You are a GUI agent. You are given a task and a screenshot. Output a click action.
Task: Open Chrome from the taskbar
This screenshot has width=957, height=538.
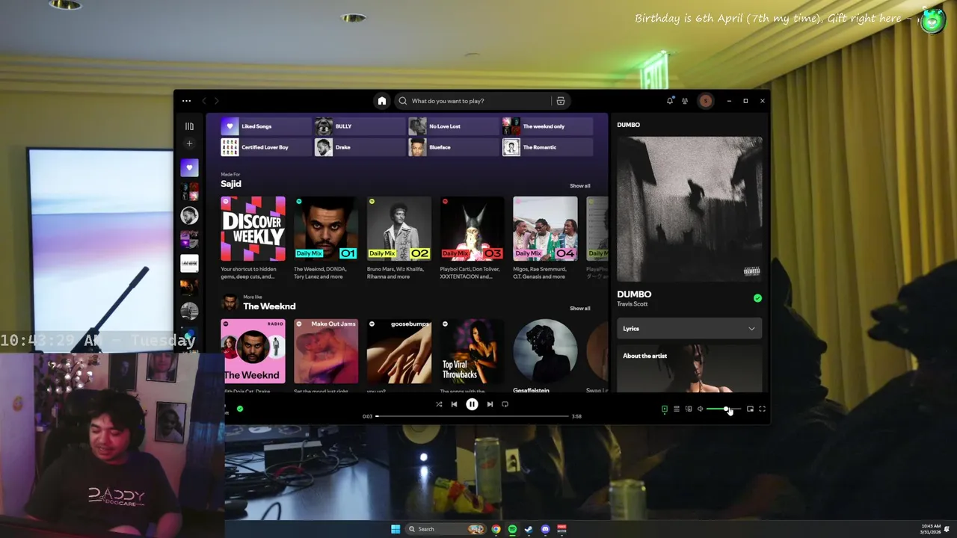pos(496,529)
